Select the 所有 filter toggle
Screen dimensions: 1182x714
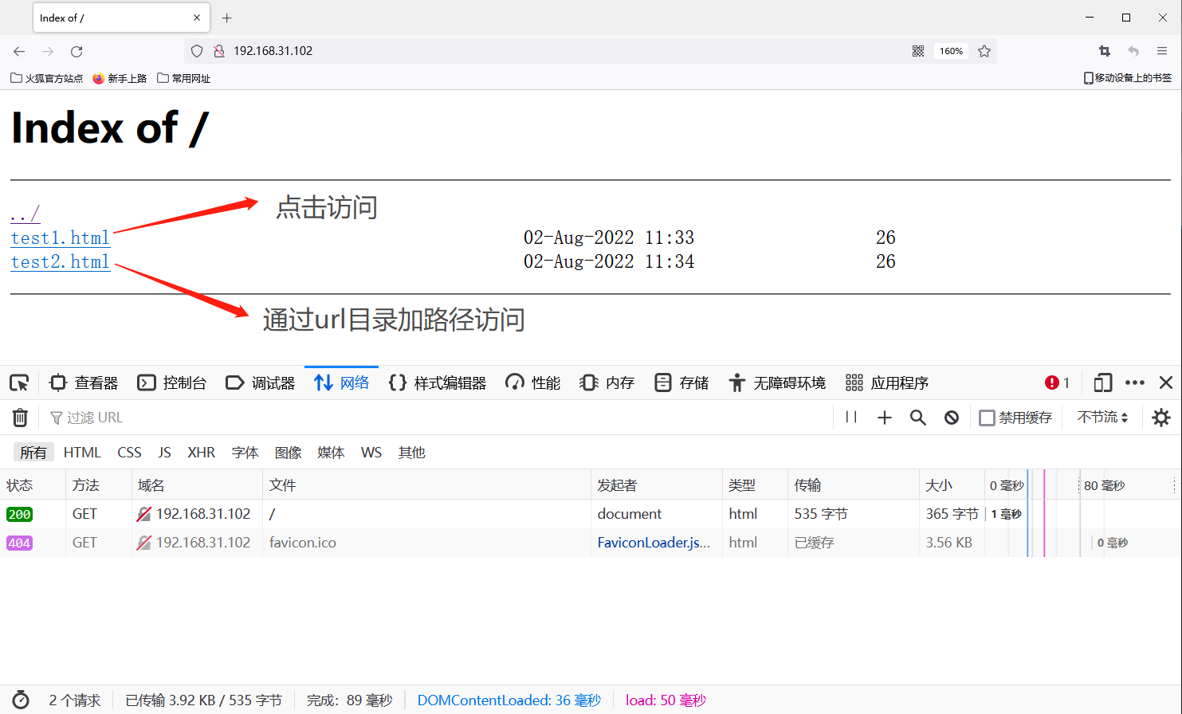tap(33, 453)
